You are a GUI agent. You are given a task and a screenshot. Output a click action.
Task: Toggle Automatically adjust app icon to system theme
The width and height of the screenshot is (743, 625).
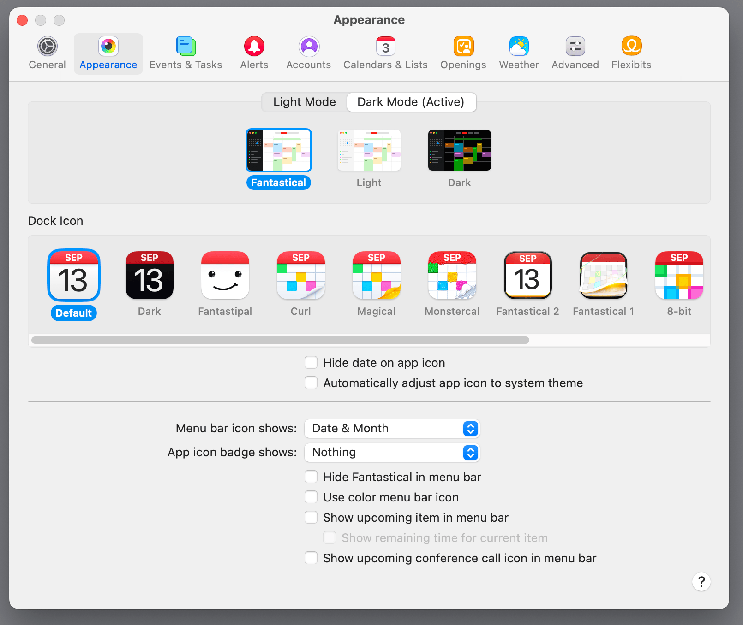311,383
